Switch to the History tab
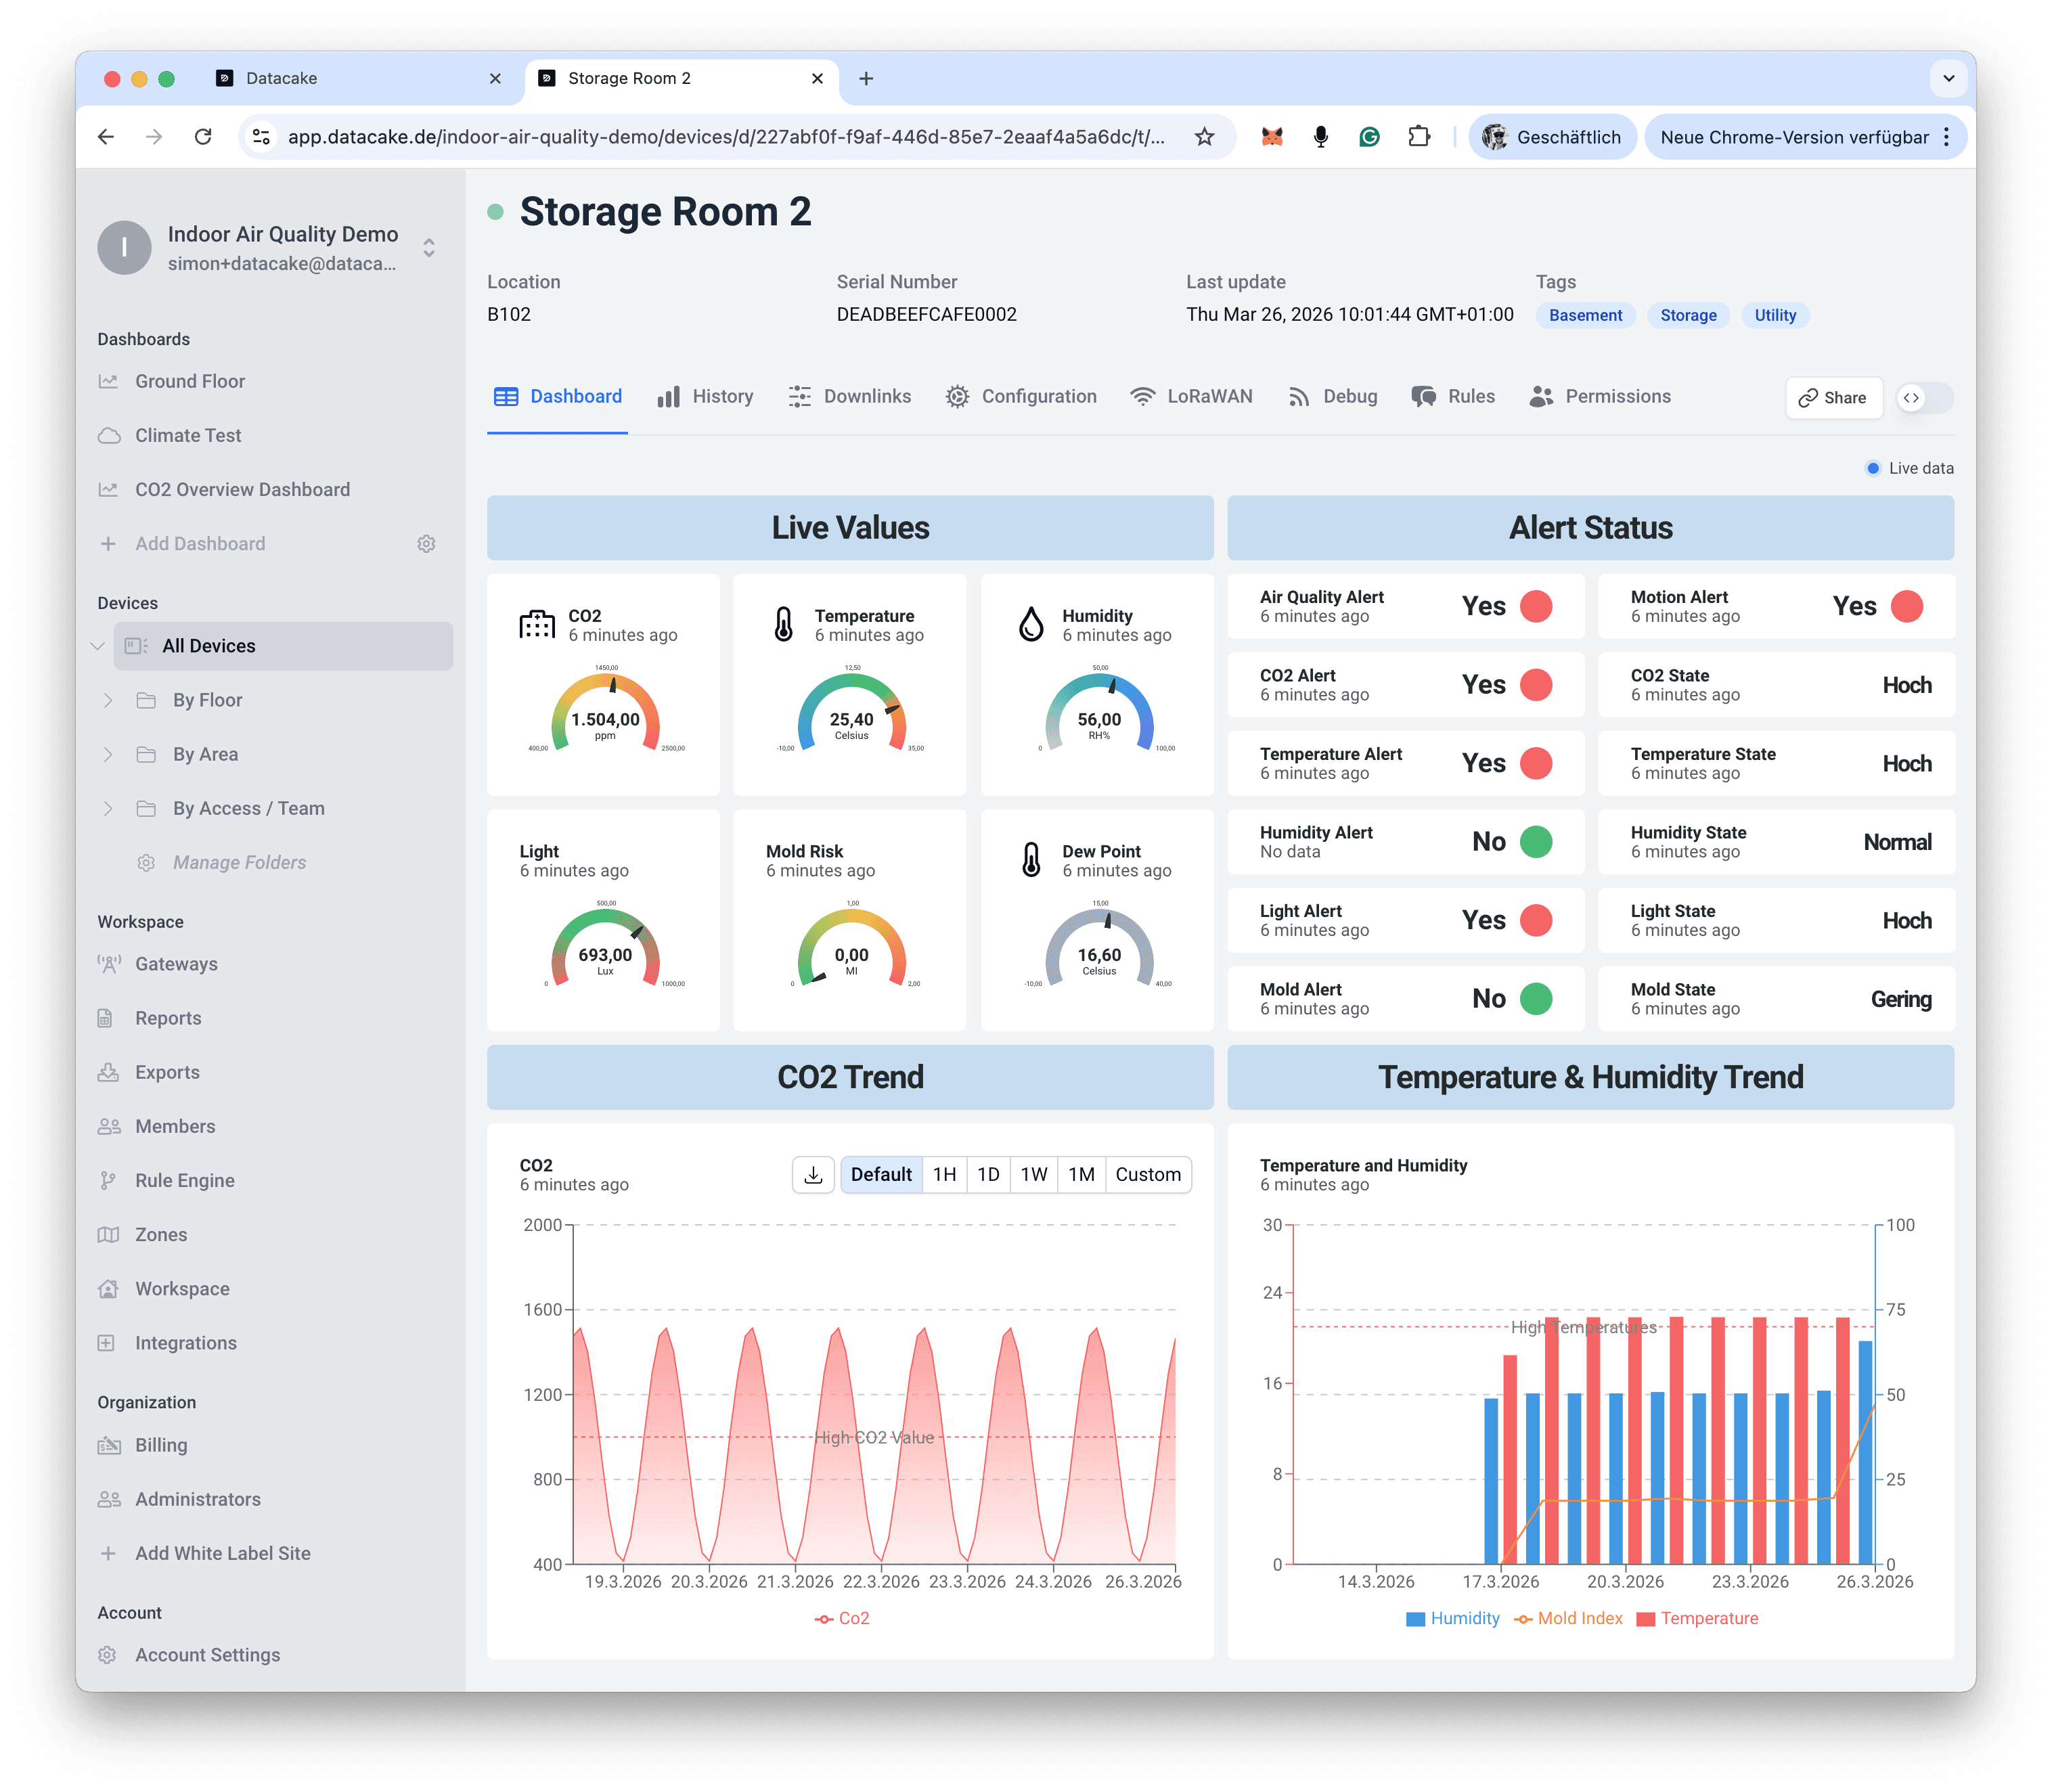The height and width of the screenshot is (1792, 2052). (x=705, y=397)
